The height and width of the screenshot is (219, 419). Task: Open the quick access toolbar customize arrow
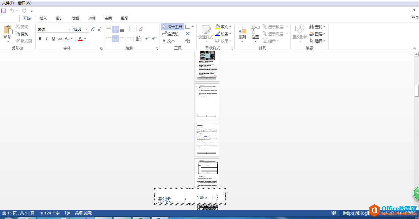pyautogui.click(x=32, y=11)
